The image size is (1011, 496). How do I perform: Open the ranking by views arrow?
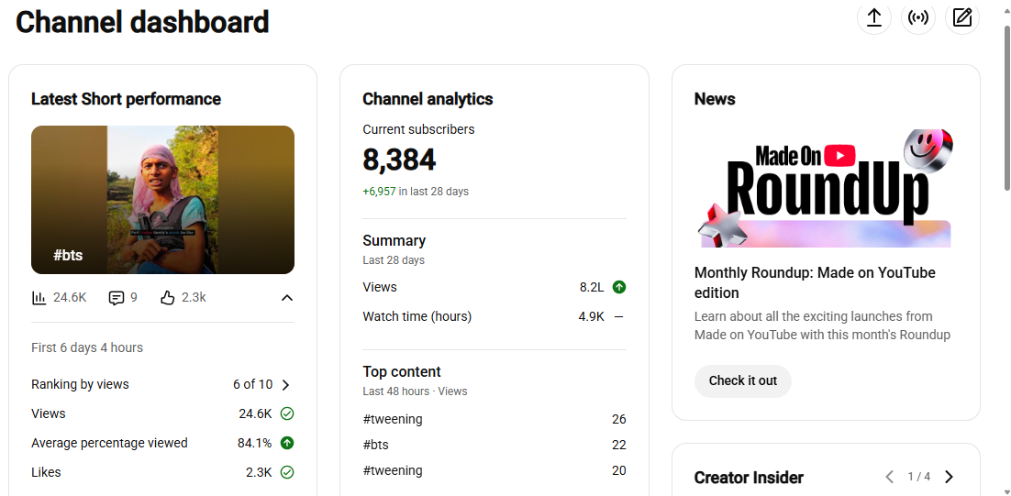(286, 385)
